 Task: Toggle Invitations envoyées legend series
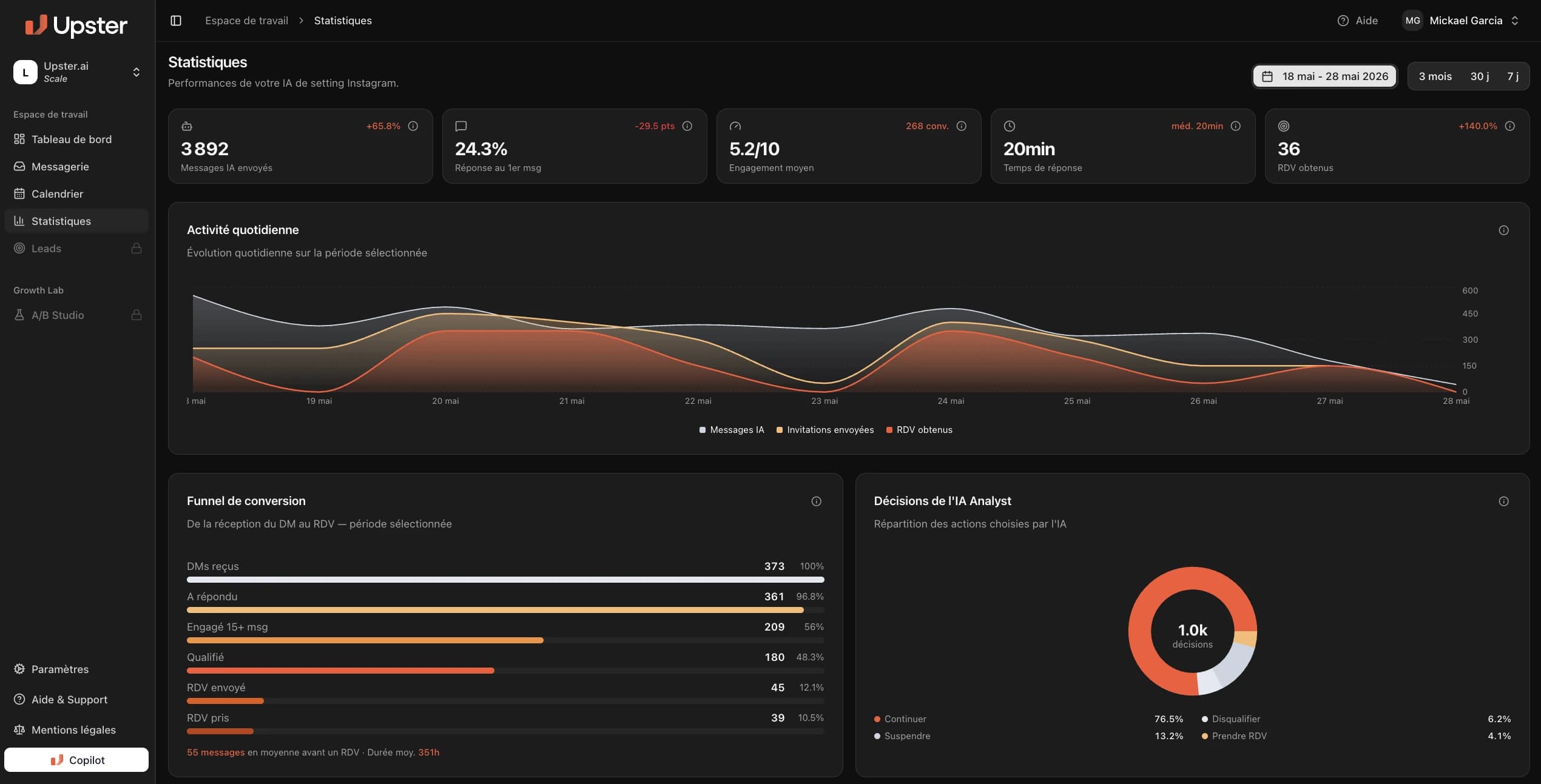click(825, 430)
